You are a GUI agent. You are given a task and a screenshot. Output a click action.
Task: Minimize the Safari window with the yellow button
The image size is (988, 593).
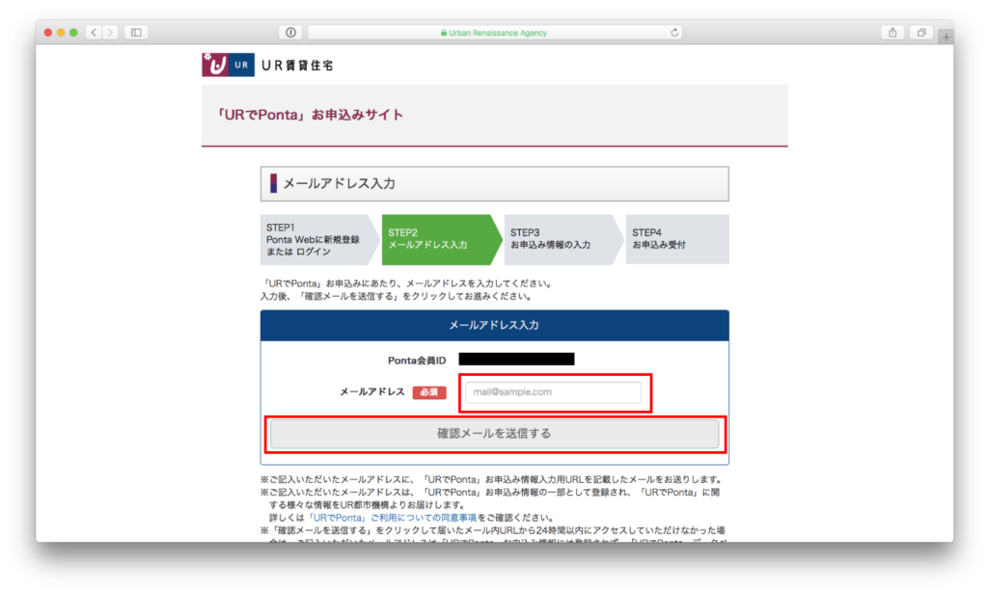pos(61,32)
